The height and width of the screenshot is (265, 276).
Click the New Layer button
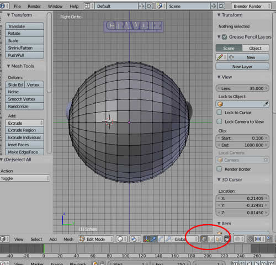242,66
